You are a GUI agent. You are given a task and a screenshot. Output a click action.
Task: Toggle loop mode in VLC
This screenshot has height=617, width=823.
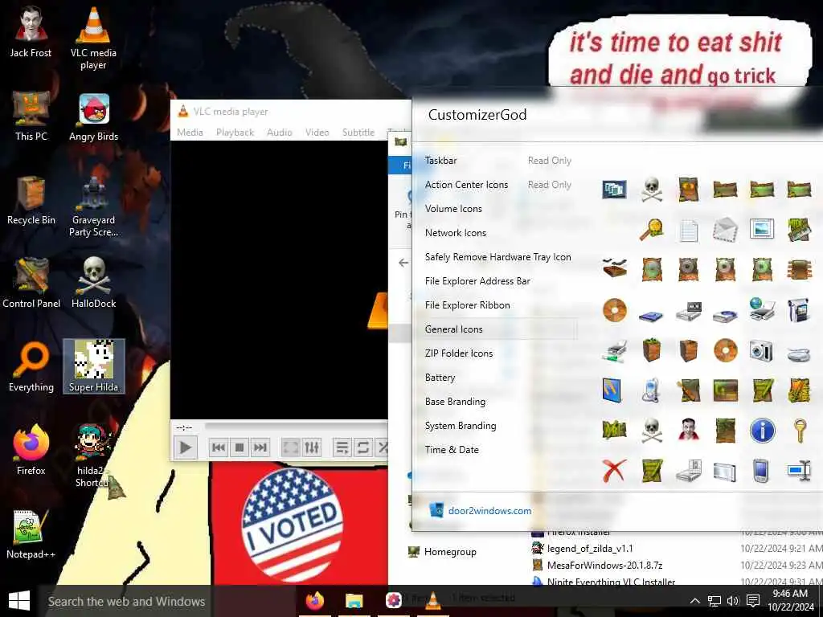(362, 447)
